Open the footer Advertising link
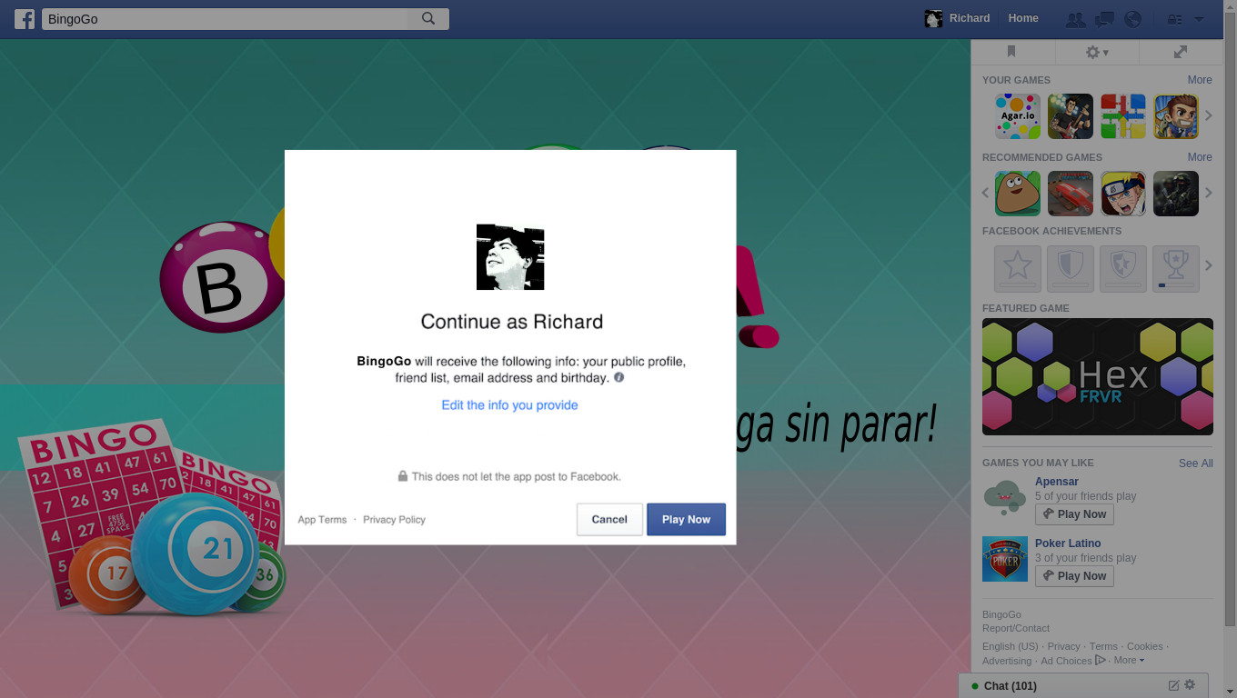 point(1007,661)
